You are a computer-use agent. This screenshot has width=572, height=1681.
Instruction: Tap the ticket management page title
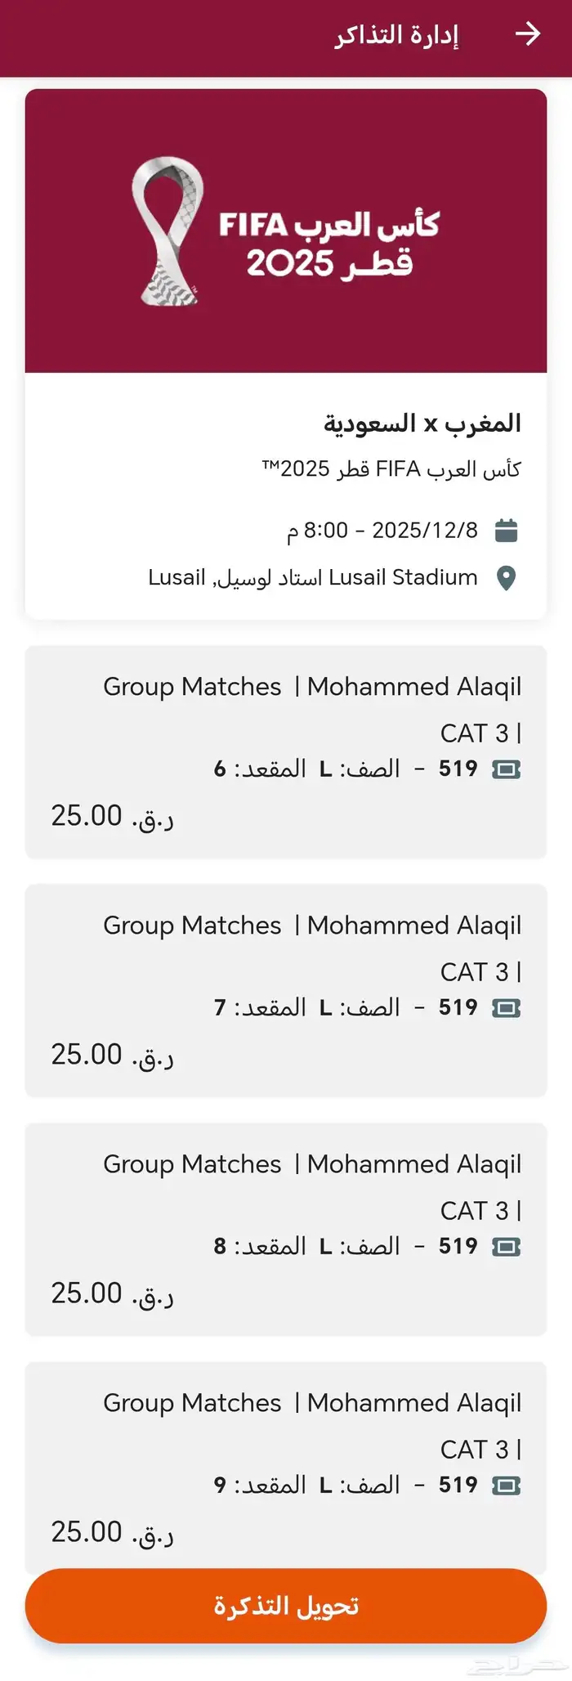(x=396, y=35)
